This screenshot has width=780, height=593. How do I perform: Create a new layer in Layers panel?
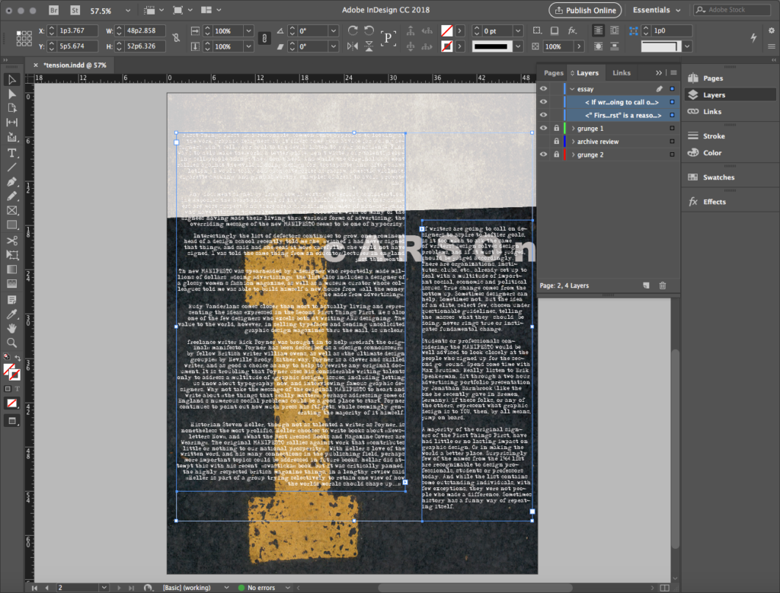[x=646, y=285]
